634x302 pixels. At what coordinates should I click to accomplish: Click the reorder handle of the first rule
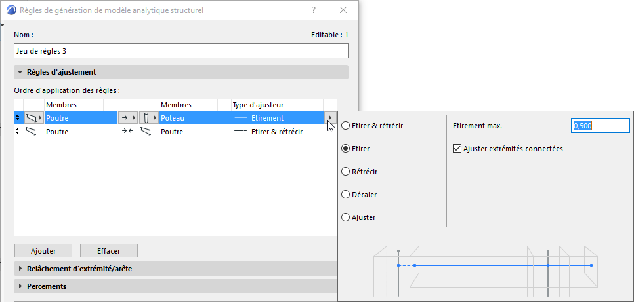click(18, 118)
